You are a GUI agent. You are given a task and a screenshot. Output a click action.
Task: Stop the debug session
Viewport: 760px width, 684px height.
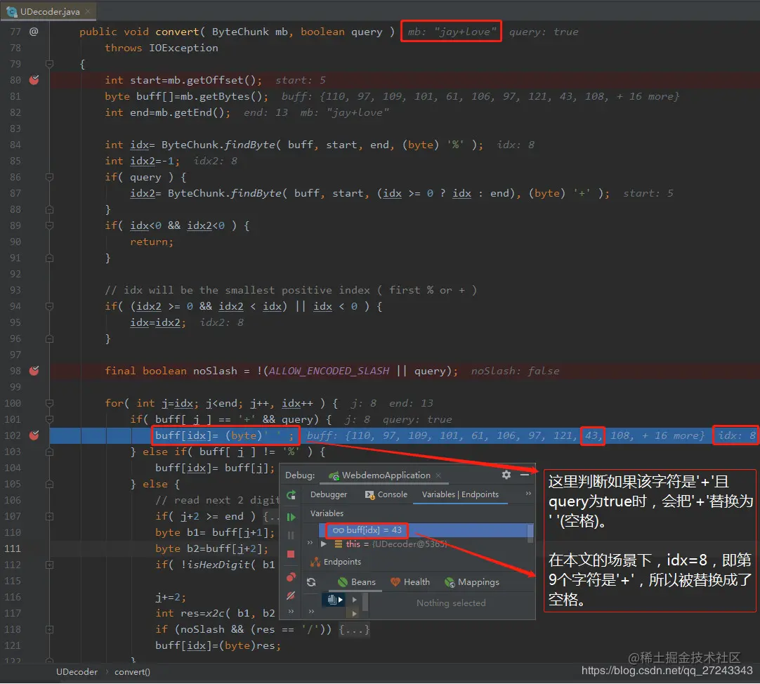click(291, 554)
